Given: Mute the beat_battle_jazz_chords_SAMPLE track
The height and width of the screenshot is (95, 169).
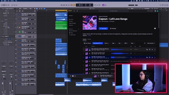Looking at the screenshot, I should pyautogui.click(x=22, y=15).
